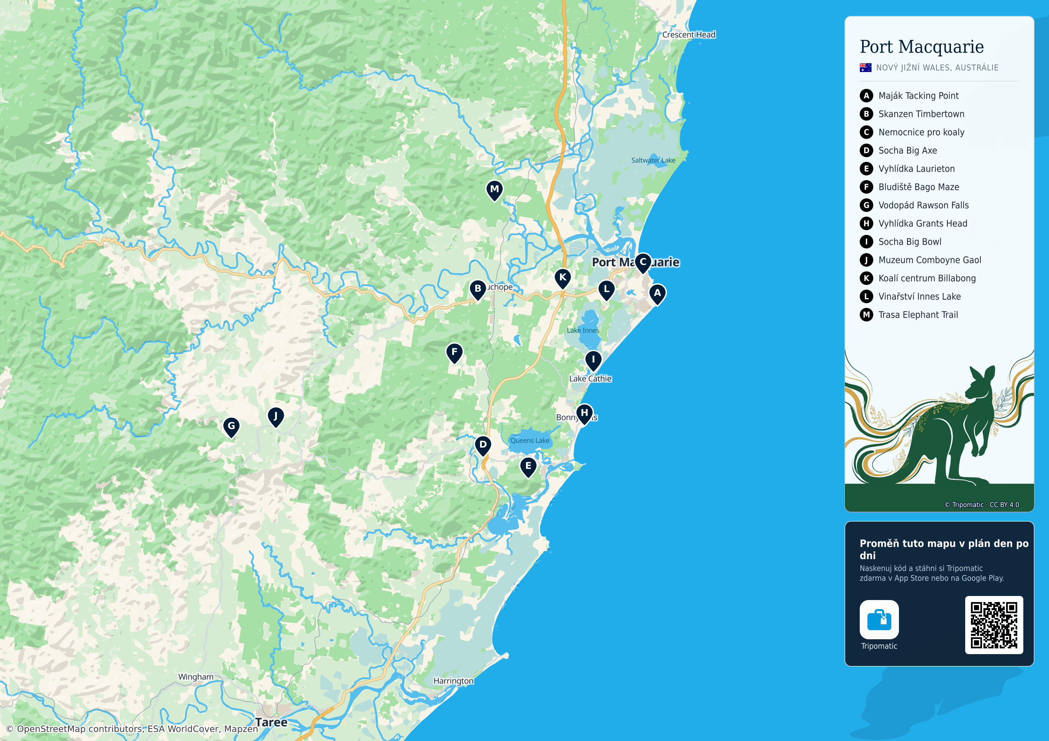The width and height of the screenshot is (1049, 741).
Task: Click Tripomatic CC BY 4.0 credit
Action: click(981, 505)
